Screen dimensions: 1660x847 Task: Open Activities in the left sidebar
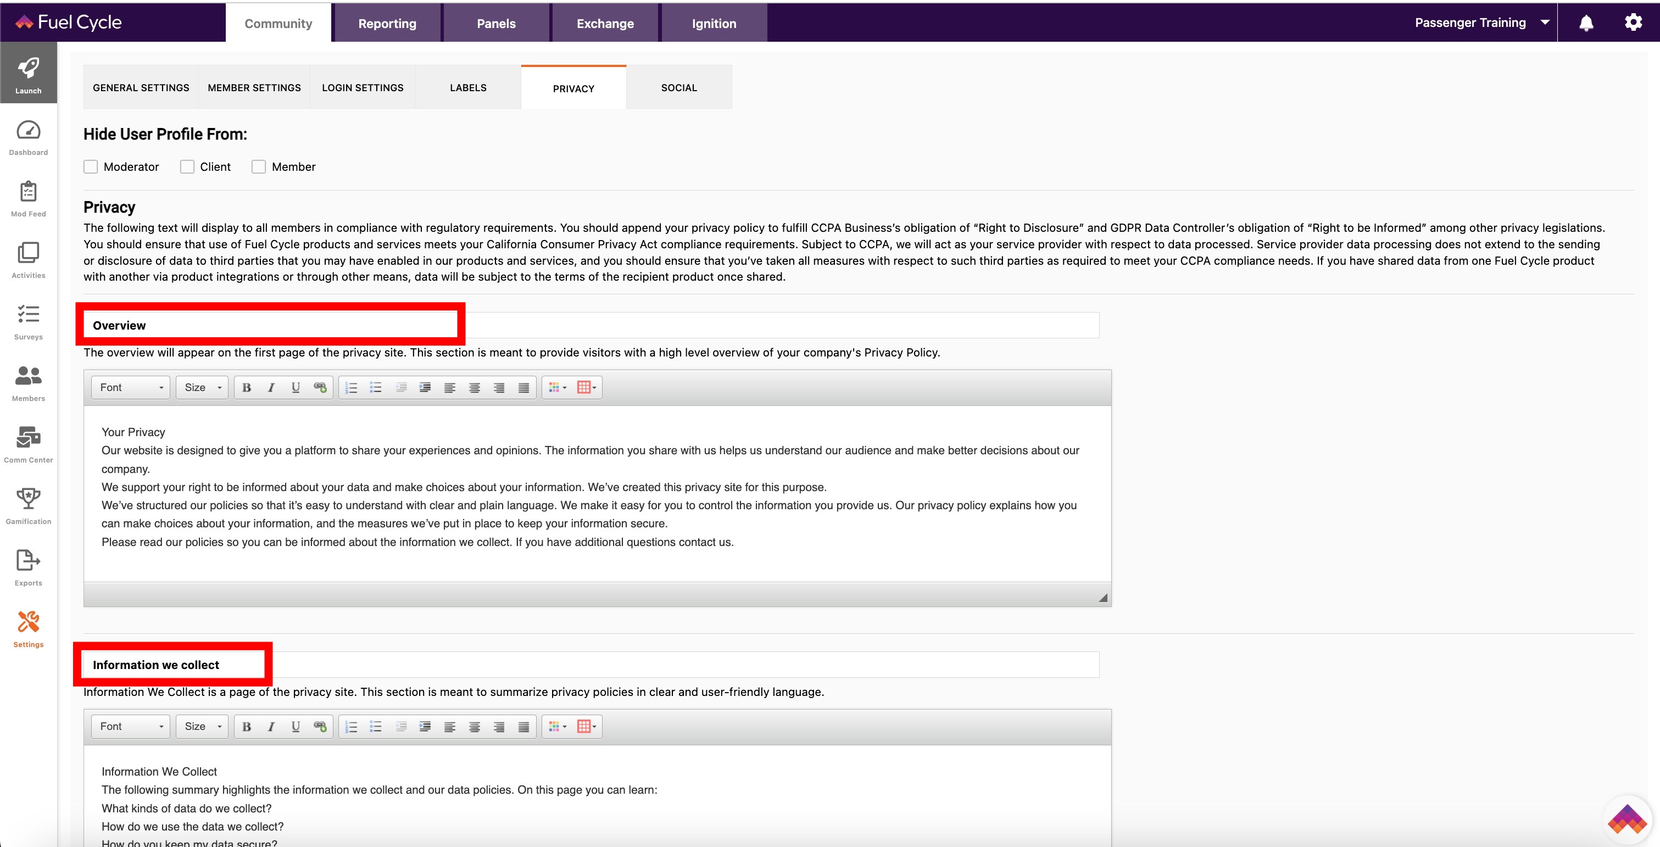29,260
